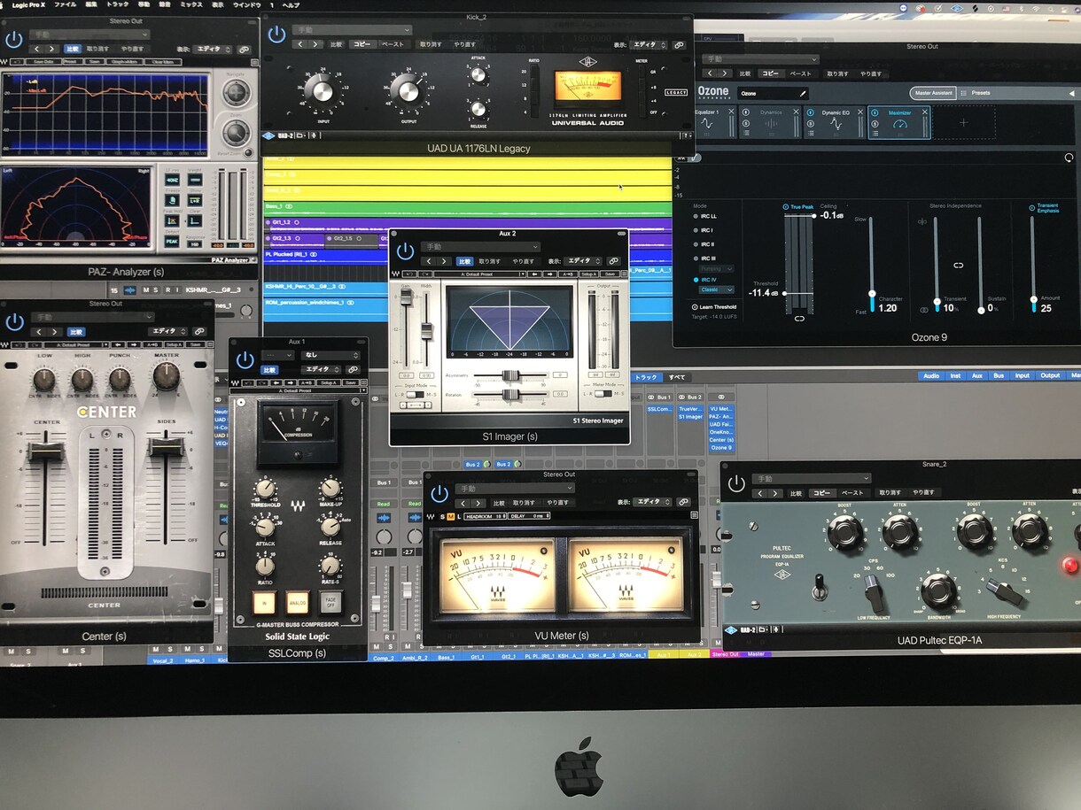The width and height of the screenshot is (1081, 810).
Task: Open the ファイル menu in the menu bar
Action: 65,4
